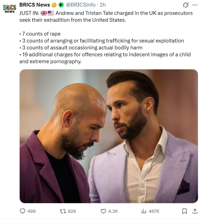201x219 pixels.
Task: Open the three-dot more options menu
Action: click(195, 5)
